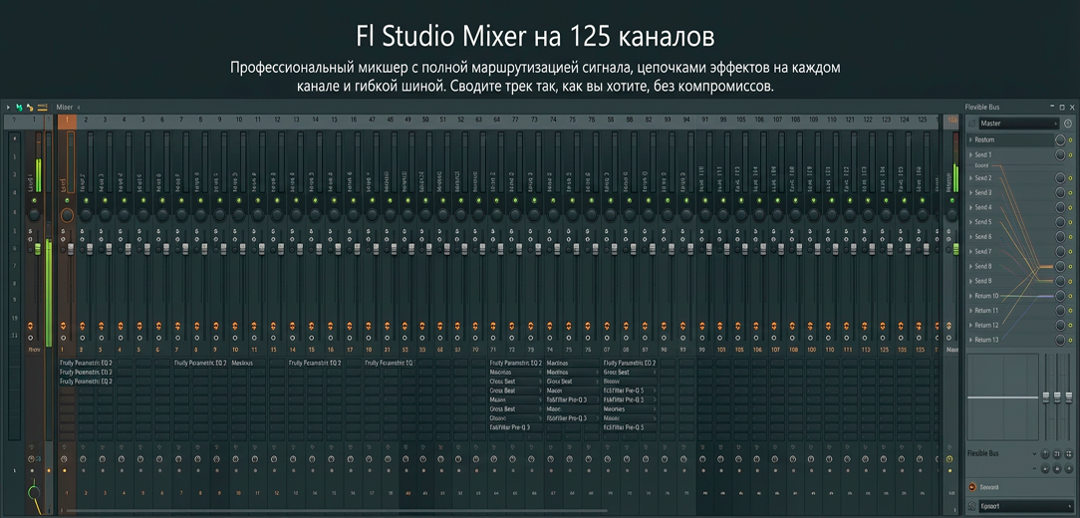
Task: Click the bottom stereo knob under channel 1
Action: point(64,459)
